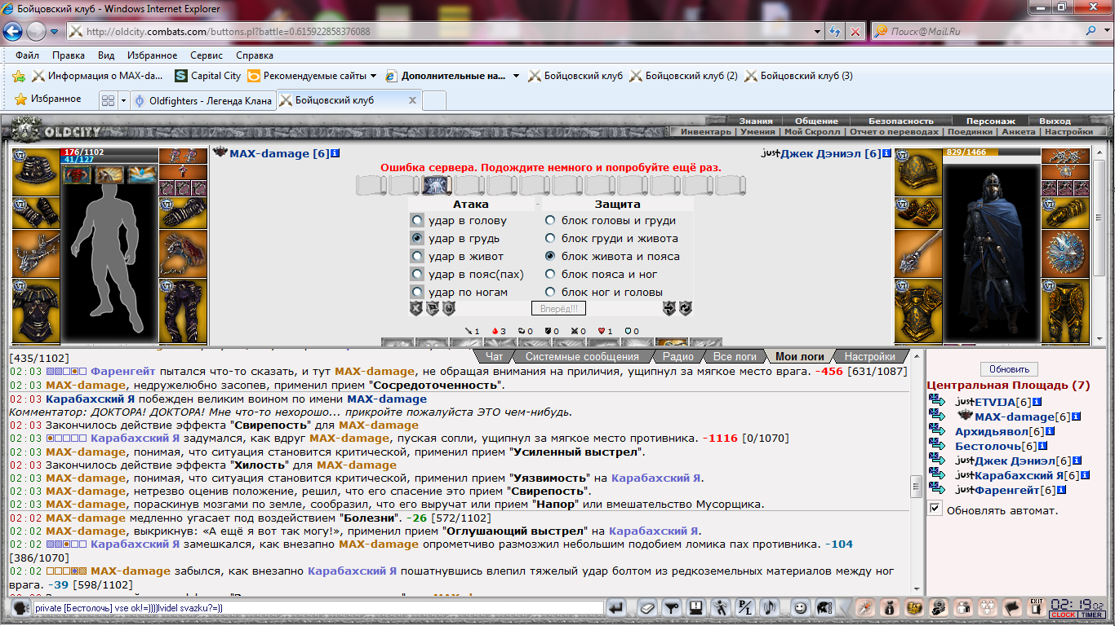Click the X shield icon below attack options
The height and width of the screenshot is (626, 1115).
point(416,309)
